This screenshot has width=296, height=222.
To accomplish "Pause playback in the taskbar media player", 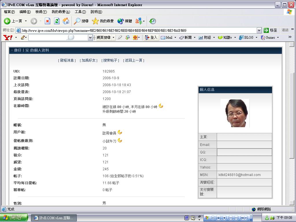I will point(219,218).
